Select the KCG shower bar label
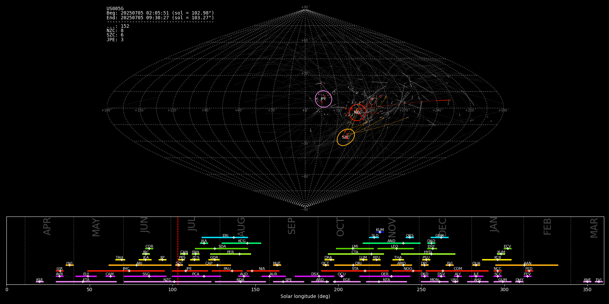The image size is (609, 304). click(242, 241)
